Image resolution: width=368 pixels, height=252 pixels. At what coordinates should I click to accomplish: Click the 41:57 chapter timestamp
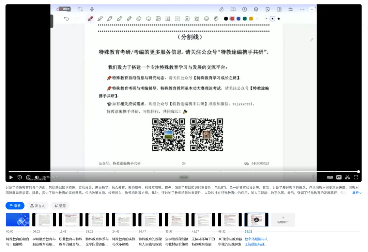click(195, 231)
